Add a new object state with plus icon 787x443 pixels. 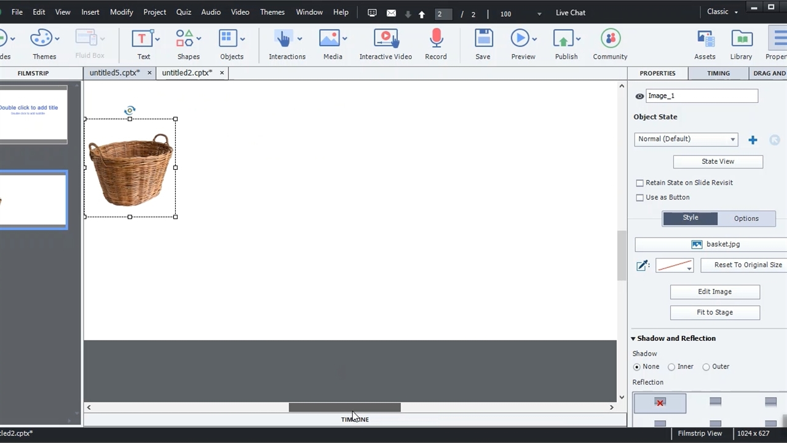pyautogui.click(x=753, y=140)
